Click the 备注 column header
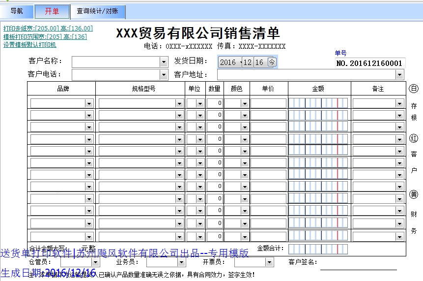This screenshot has width=423, height=281. [x=378, y=89]
